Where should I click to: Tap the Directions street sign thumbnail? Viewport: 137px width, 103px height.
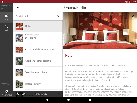(x=19, y=38)
